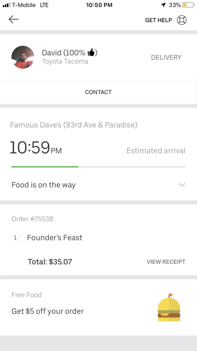Tap the Founder's Feast order item
197x351 pixels.
(55, 237)
